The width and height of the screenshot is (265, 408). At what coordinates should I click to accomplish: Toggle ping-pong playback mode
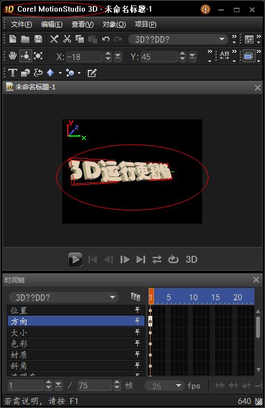[157, 259]
